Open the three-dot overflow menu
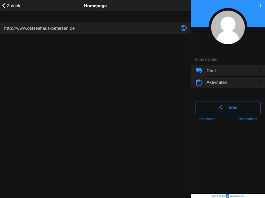Viewport: 265px width, 198px height. pyautogui.click(x=260, y=6)
